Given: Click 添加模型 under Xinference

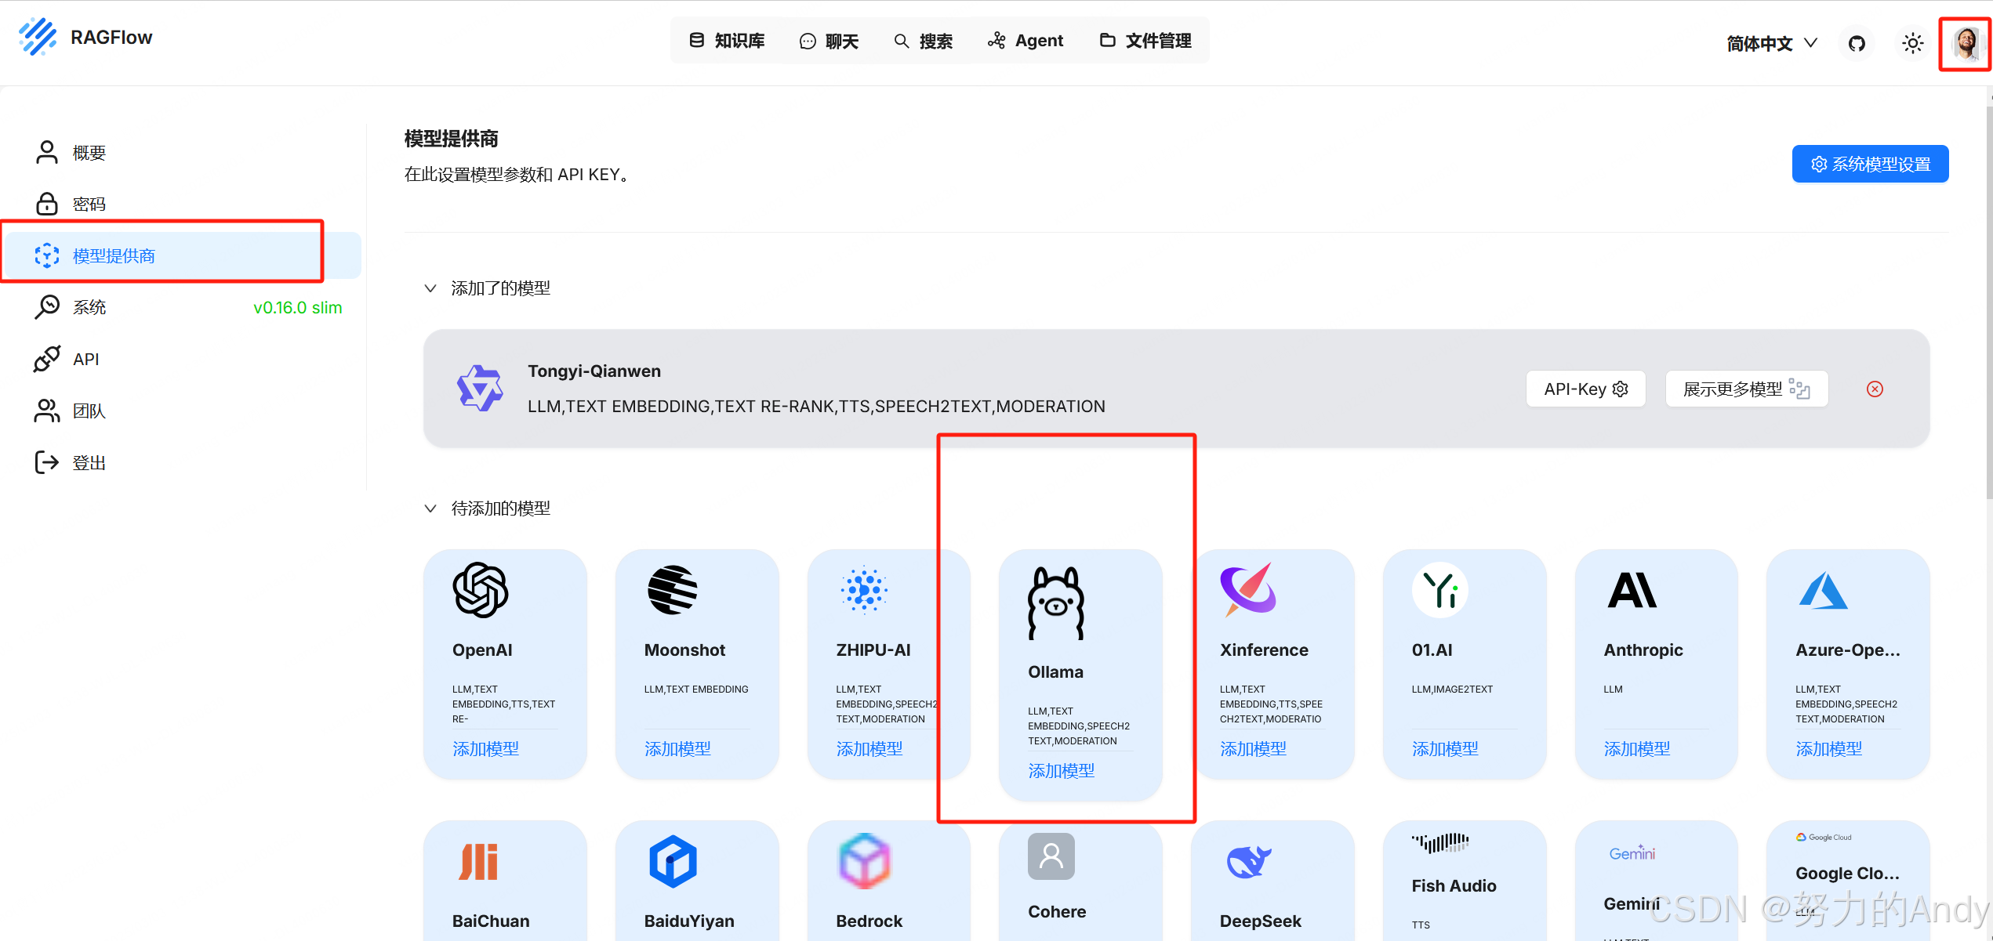Looking at the screenshot, I should pos(1253,749).
